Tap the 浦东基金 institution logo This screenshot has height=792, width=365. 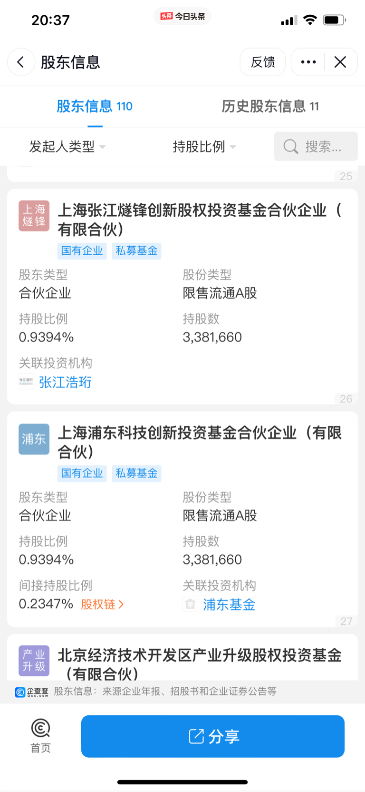[x=190, y=604]
